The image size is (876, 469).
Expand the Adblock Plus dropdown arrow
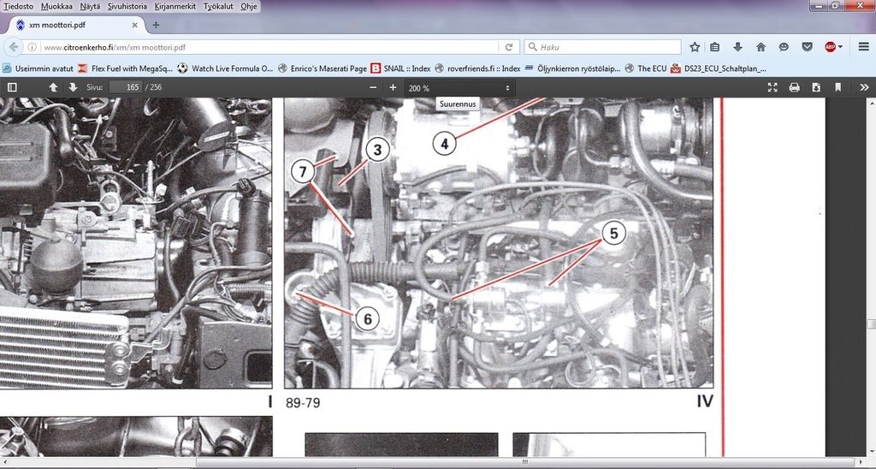click(x=840, y=48)
